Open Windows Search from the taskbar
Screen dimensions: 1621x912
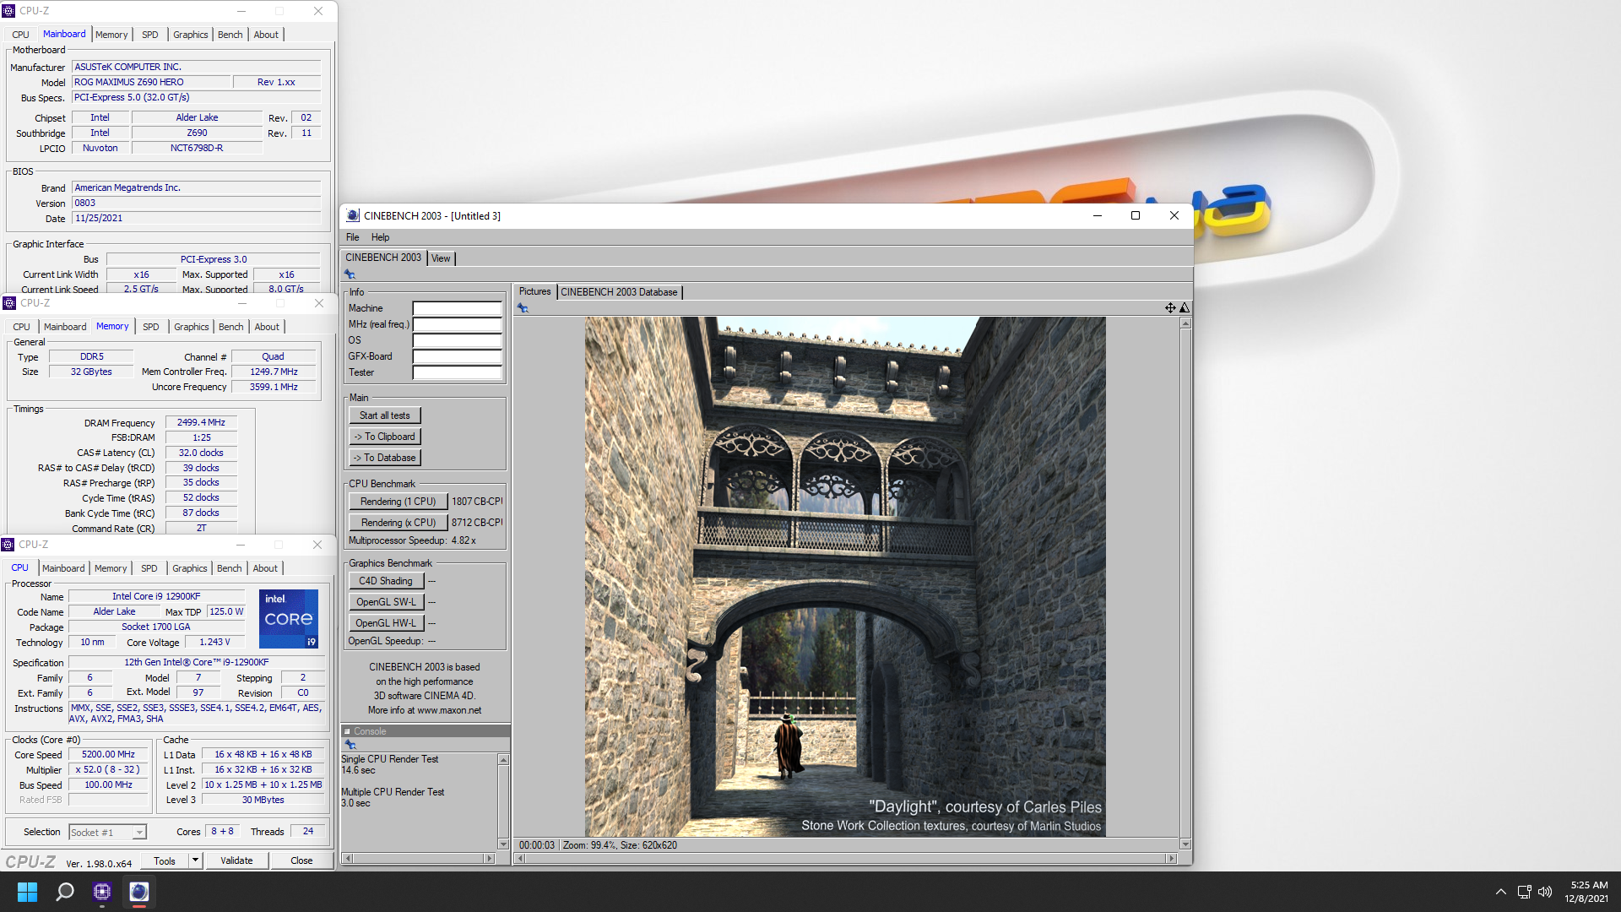[65, 892]
